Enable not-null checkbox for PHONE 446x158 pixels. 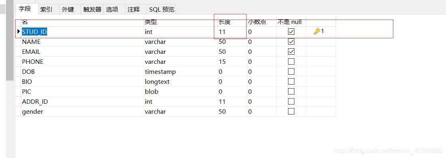pyautogui.click(x=291, y=61)
